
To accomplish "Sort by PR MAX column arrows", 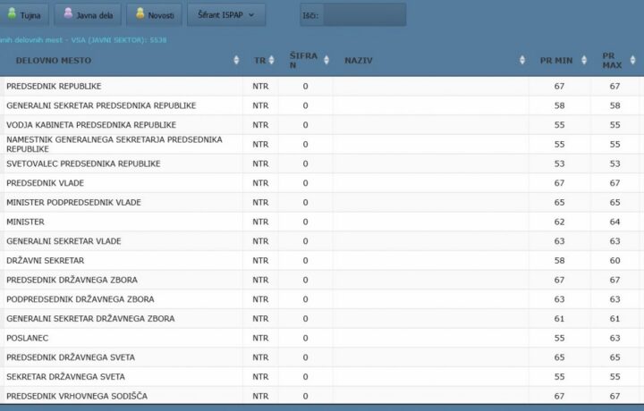I will click(633, 60).
